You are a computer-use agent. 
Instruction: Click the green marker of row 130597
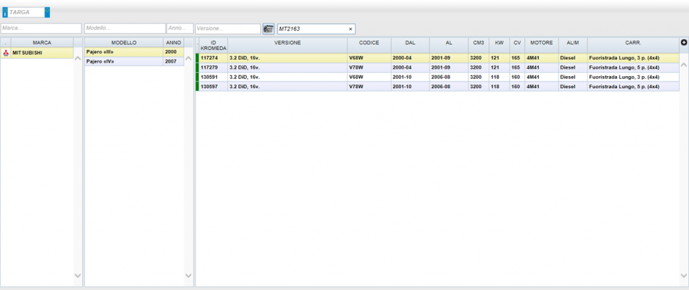(197, 87)
